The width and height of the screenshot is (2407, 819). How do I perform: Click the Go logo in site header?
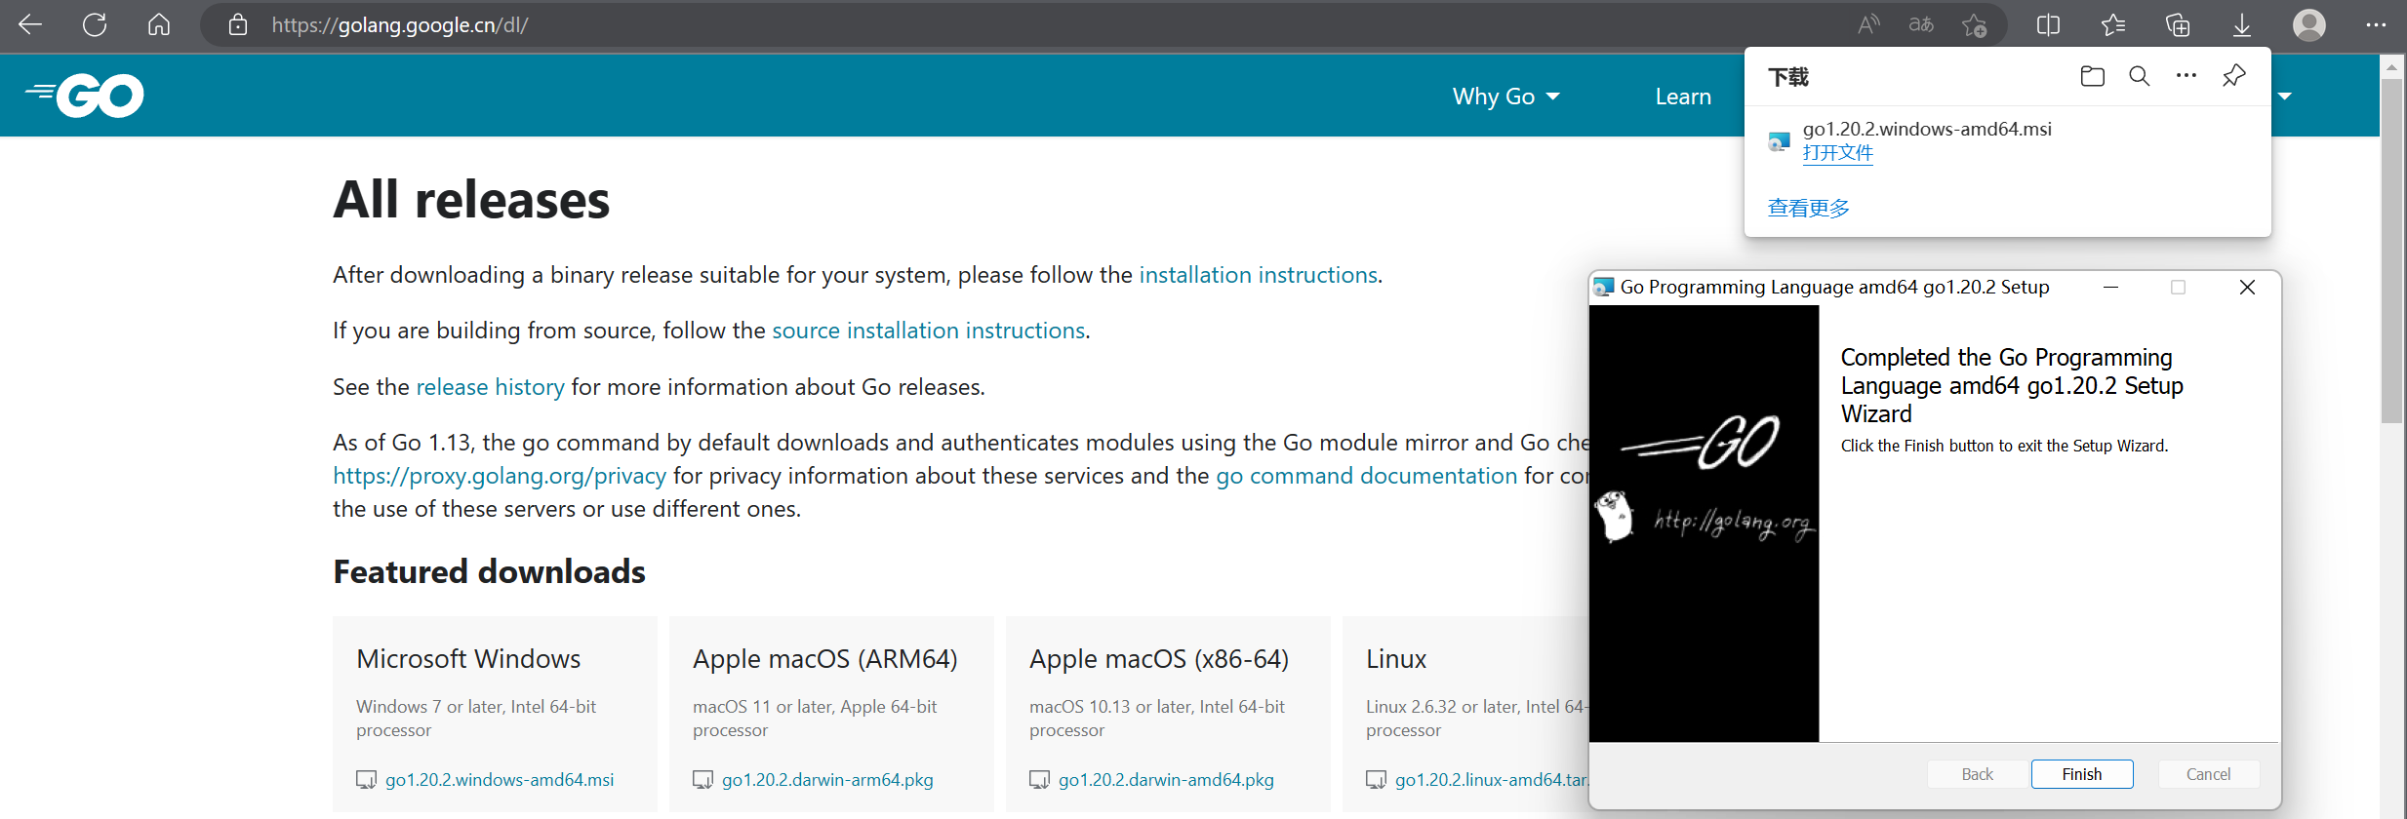click(x=85, y=95)
